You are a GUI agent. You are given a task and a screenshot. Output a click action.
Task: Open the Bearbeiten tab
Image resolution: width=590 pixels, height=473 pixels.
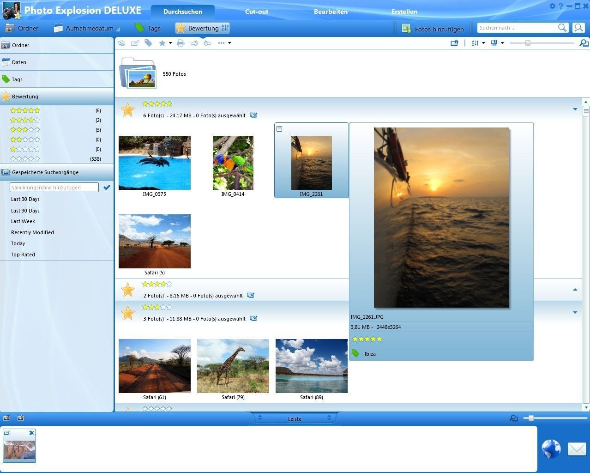[331, 12]
